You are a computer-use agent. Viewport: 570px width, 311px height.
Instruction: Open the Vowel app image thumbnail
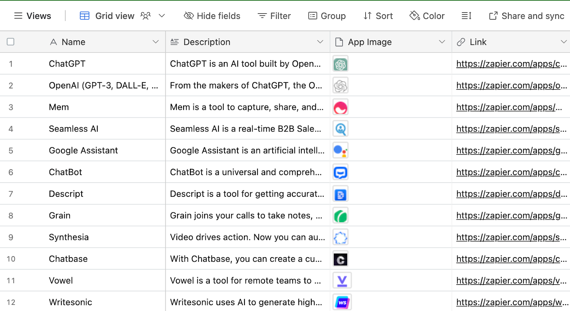click(342, 281)
